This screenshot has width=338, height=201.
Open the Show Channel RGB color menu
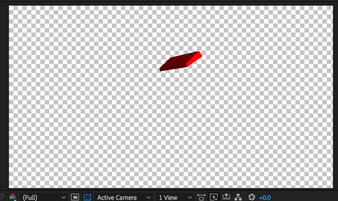[x=13, y=197]
